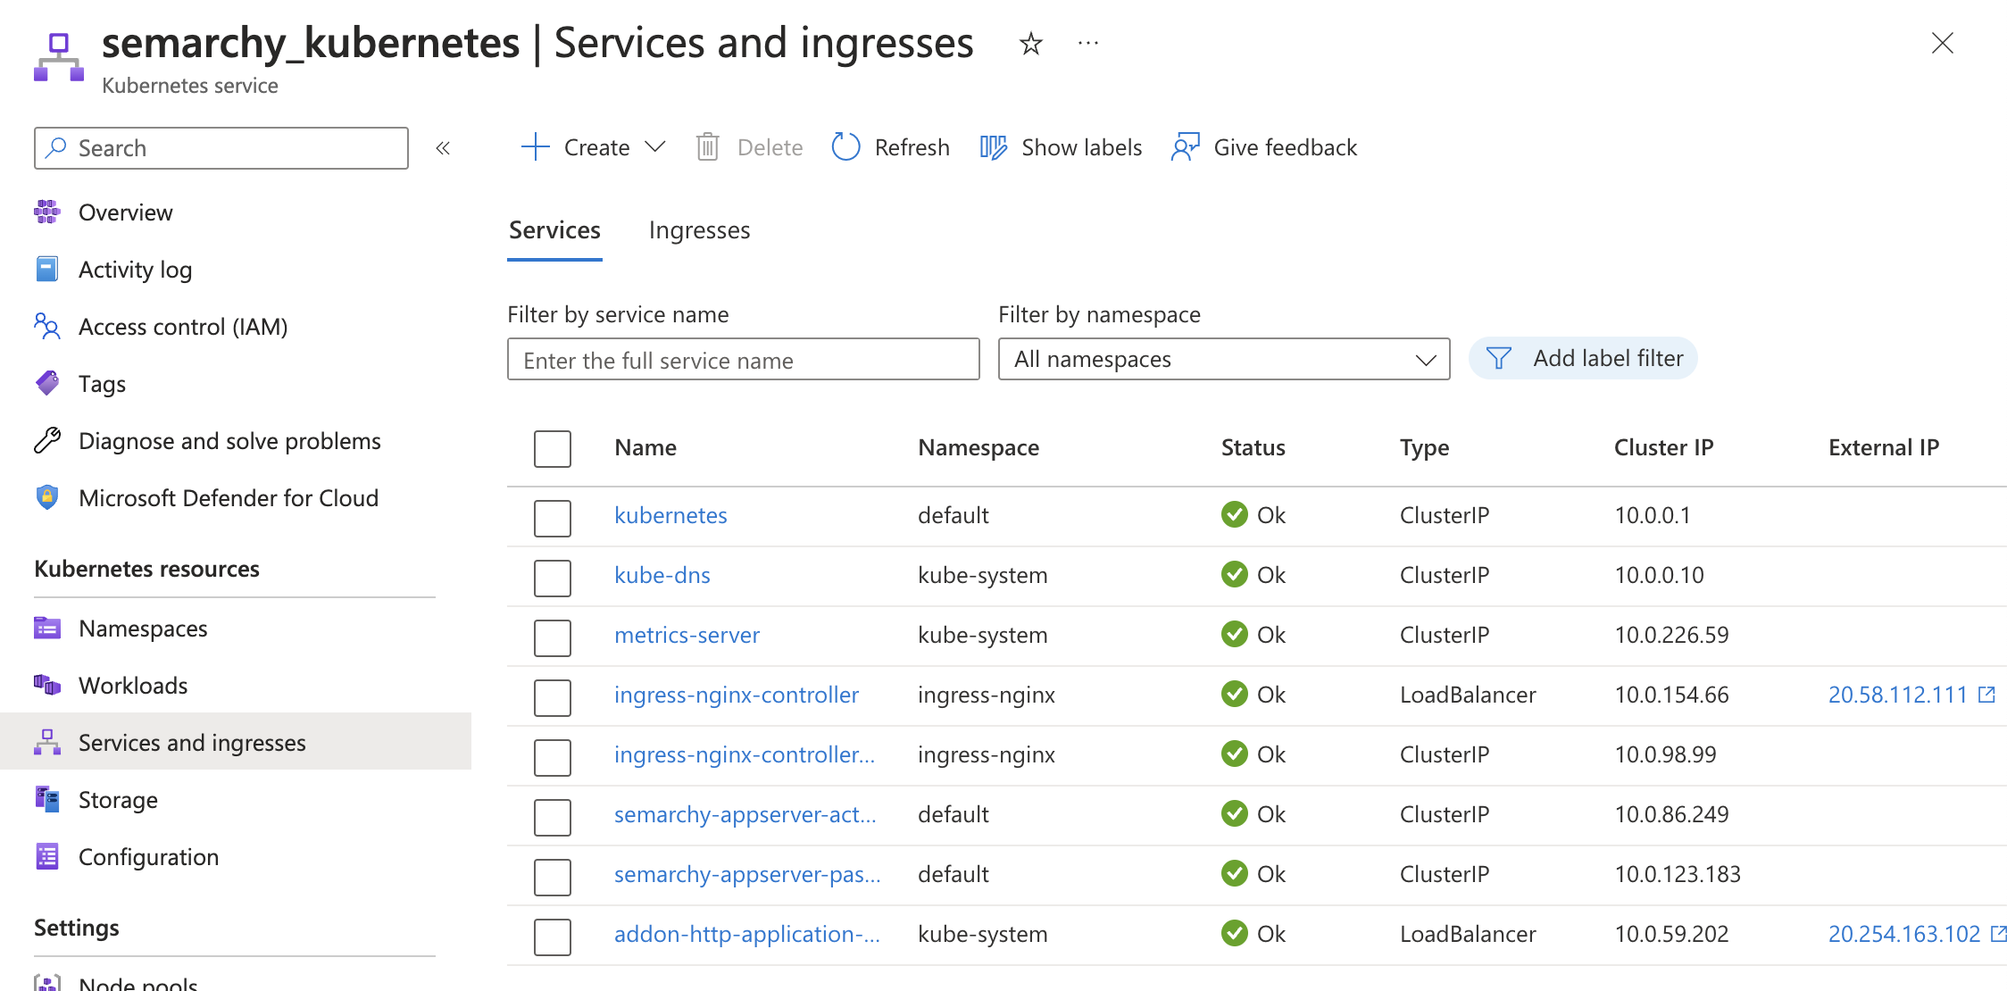Click the 10.0.226.59 cluster IP cell
Screen dimensions: 2007x991
(x=1671, y=635)
